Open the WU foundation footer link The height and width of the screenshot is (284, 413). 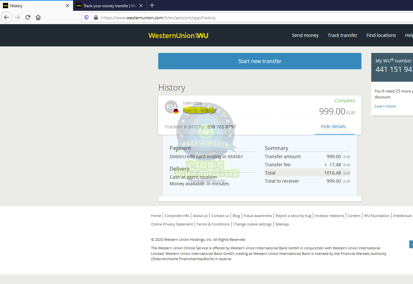click(377, 216)
